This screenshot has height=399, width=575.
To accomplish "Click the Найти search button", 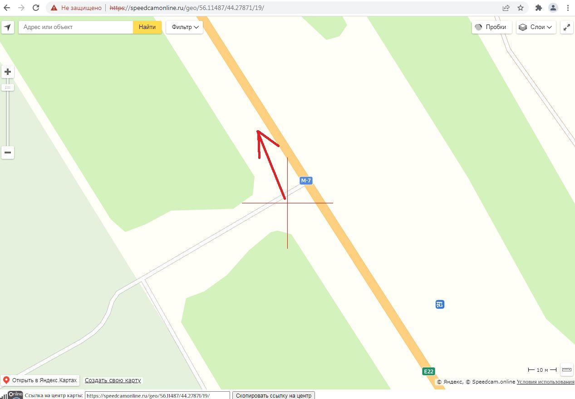I will [147, 27].
